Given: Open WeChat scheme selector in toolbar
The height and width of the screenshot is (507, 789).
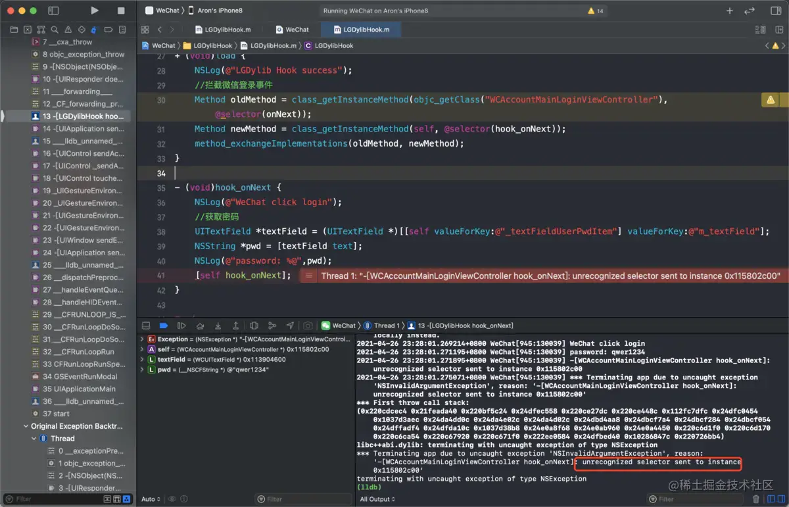Looking at the screenshot, I should coord(162,11).
